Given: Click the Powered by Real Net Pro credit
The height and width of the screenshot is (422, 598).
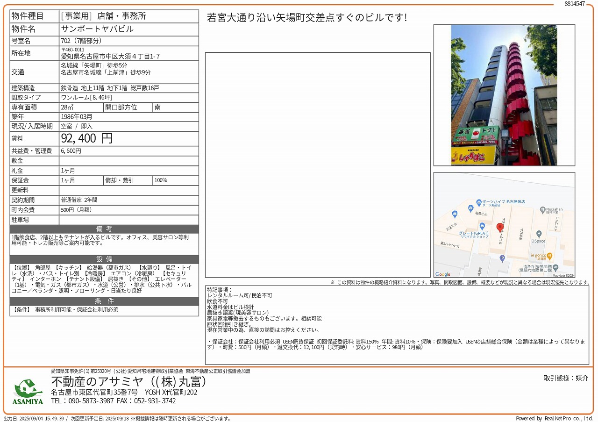Looking at the screenshot, I should tap(555, 419).
